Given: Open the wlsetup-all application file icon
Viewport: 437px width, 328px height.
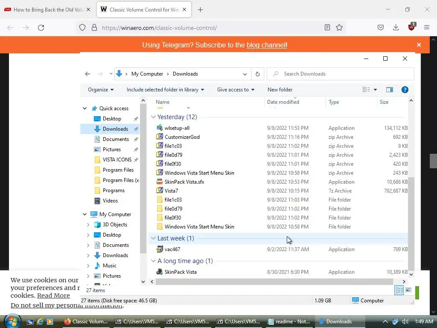Looking at the screenshot, I should pyautogui.click(x=160, y=128).
